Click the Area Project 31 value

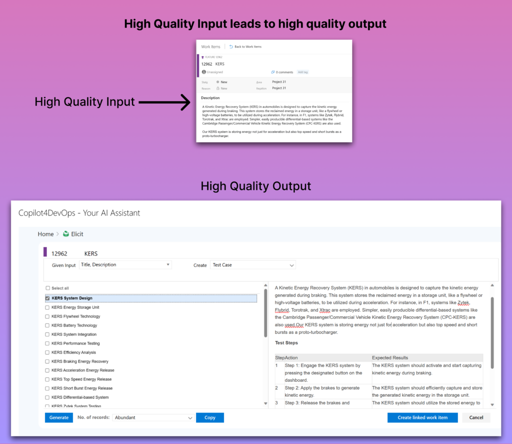279,82
